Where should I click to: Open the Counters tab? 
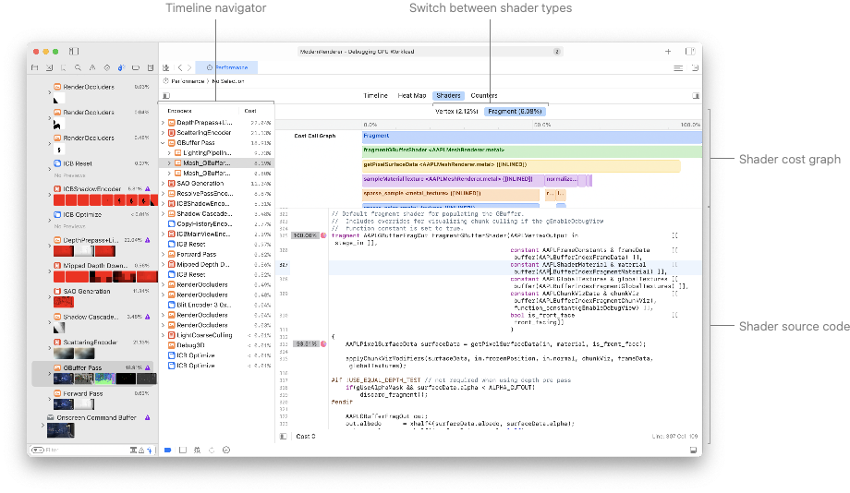pyautogui.click(x=484, y=95)
